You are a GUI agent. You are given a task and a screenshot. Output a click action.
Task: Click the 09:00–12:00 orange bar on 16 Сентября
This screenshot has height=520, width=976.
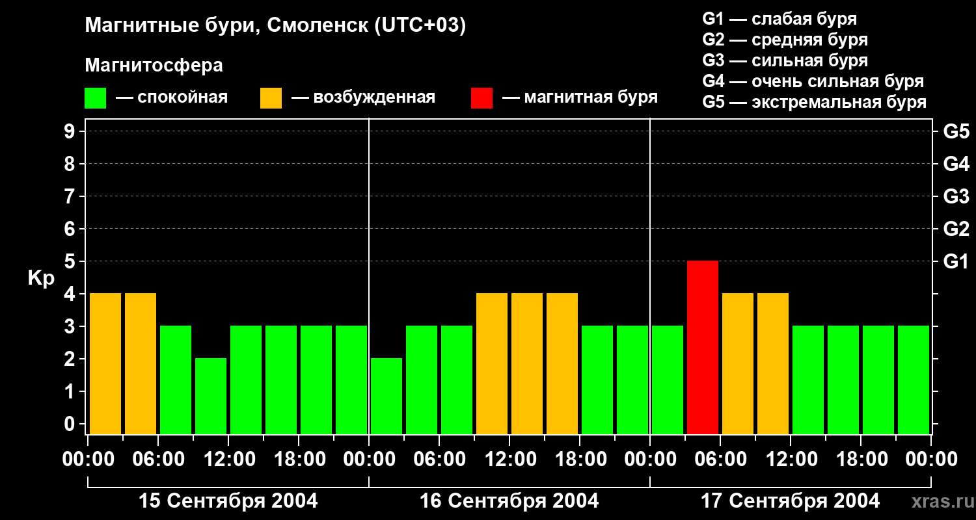(492, 363)
